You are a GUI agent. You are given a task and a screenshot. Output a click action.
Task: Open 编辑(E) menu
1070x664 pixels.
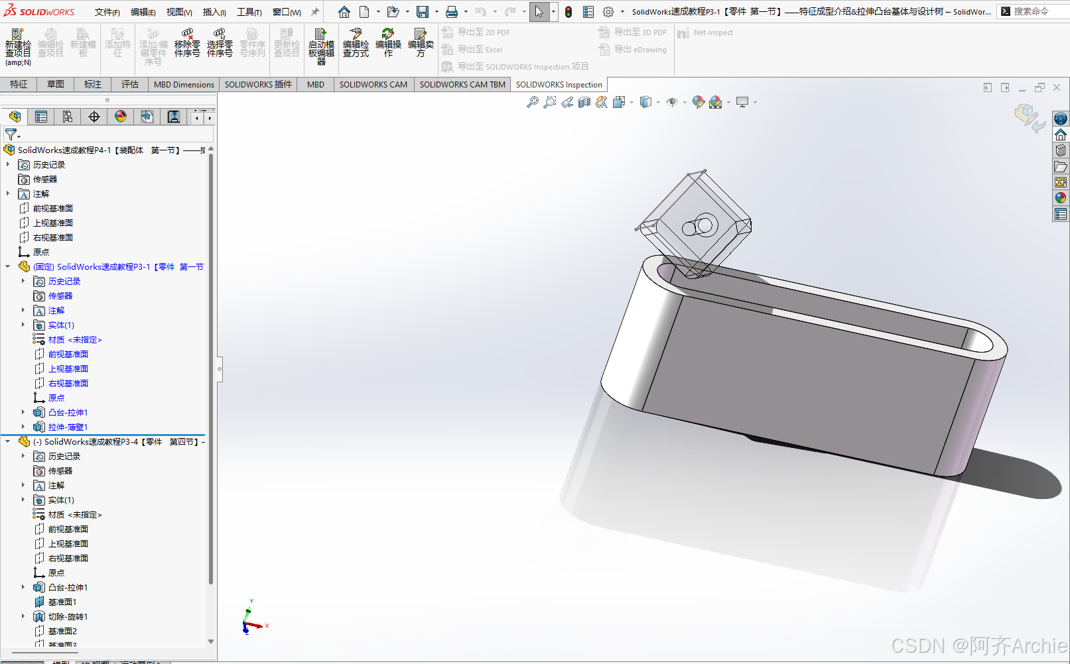pyautogui.click(x=143, y=12)
